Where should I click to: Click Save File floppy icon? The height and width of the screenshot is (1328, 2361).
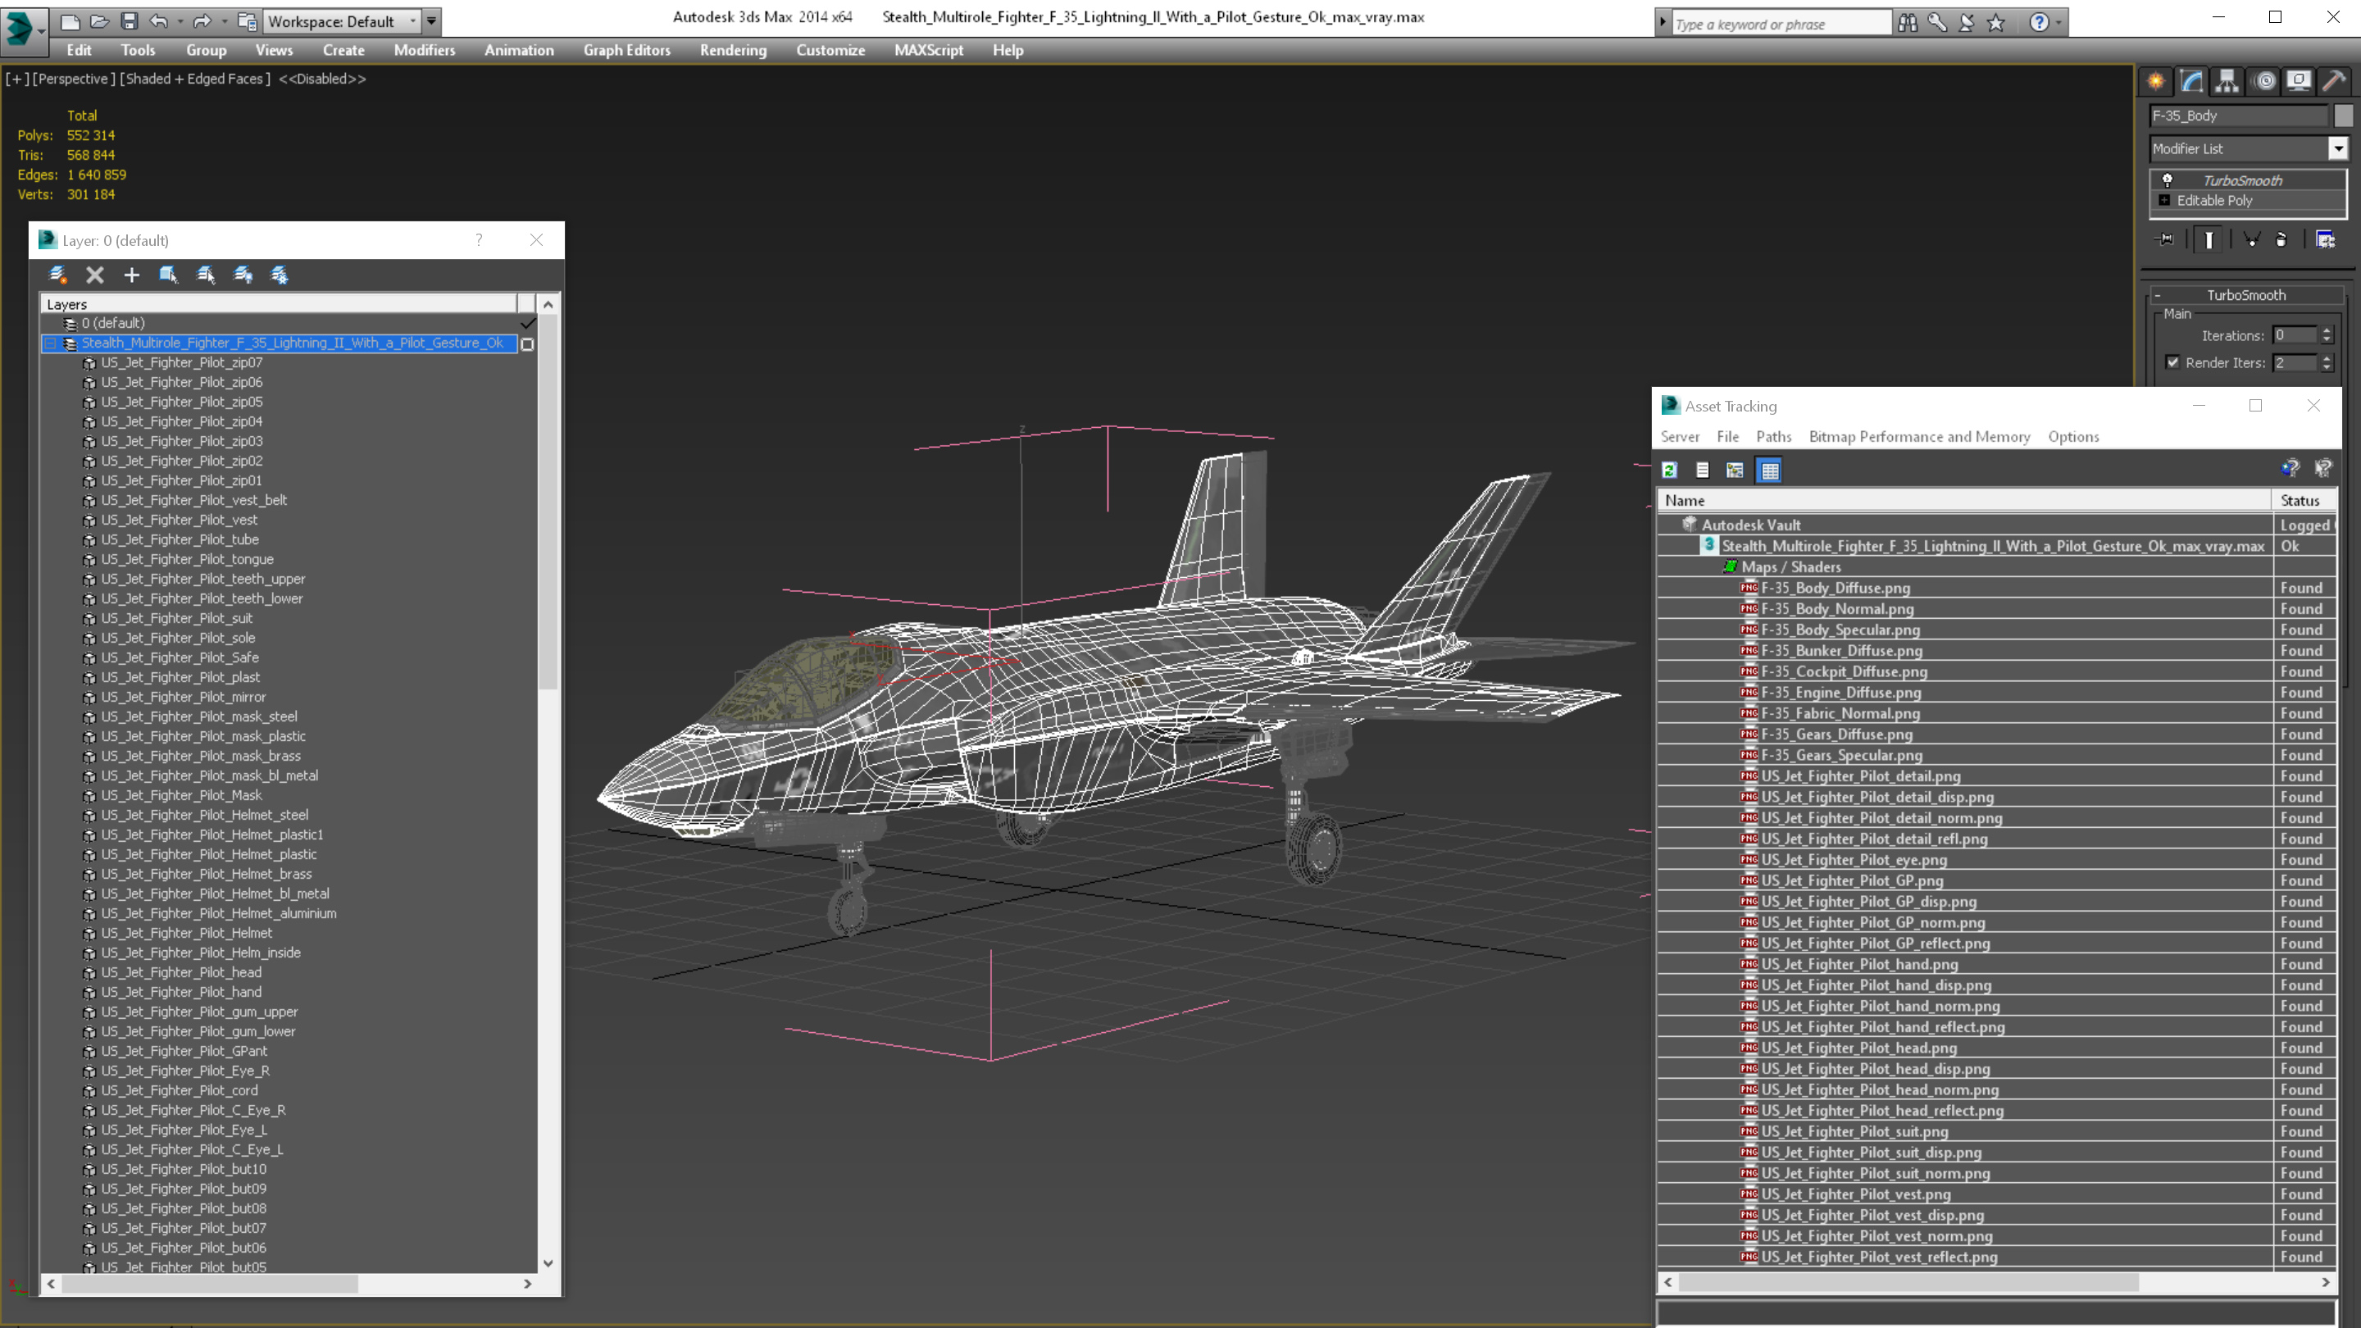(x=130, y=21)
